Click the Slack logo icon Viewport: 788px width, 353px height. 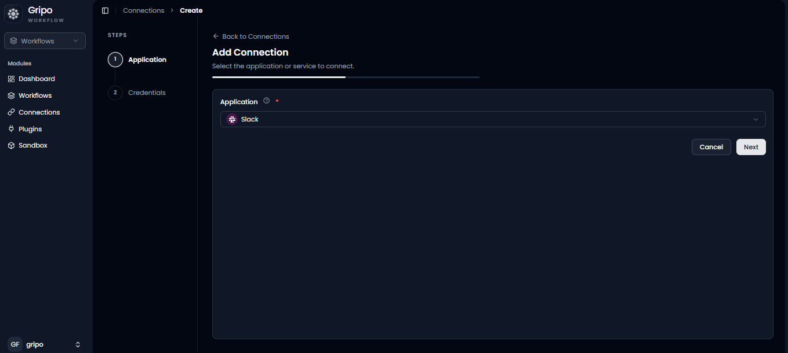232,119
